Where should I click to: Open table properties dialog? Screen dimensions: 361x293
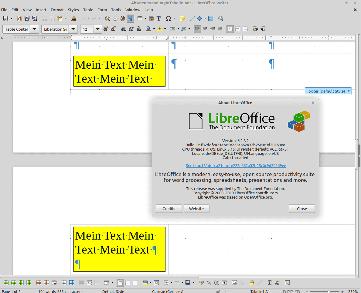[287, 283]
